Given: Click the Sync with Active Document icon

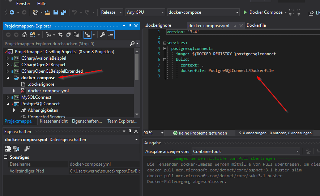Looking at the screenshot, I should [x=60, y=35].
